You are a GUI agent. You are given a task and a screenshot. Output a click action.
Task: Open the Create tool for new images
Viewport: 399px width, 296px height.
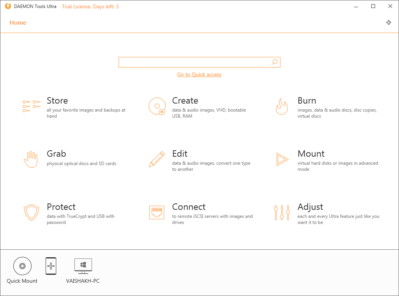[185, 101]
